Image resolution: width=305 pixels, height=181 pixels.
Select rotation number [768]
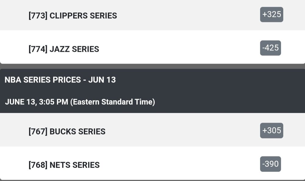(x=38, y=165)
